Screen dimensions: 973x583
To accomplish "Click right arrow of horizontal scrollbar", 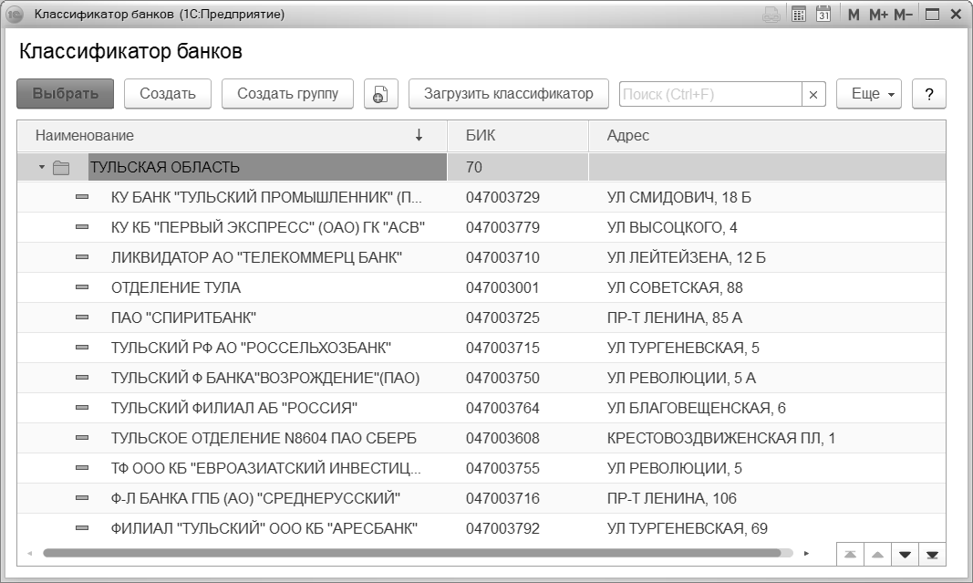I will (x=806, y=553).
